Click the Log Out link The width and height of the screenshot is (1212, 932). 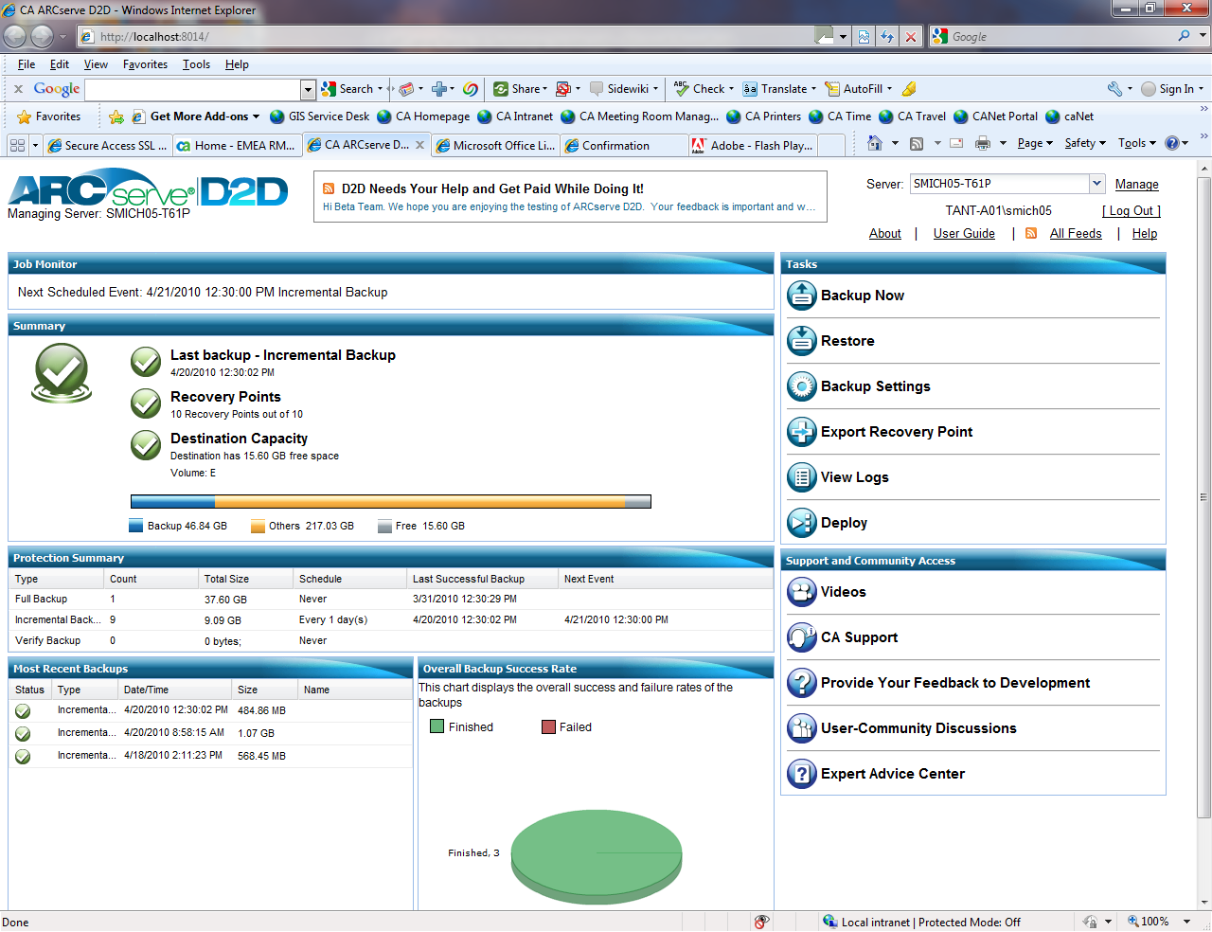1131,211
